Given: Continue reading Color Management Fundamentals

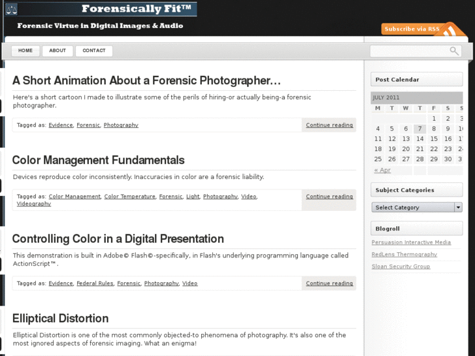Looking at the screenshot, I should (x=329, y=197).
